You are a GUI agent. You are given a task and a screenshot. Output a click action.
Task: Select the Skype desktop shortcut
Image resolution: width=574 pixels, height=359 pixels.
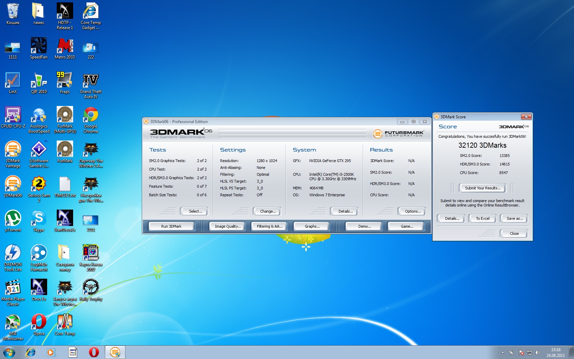coord(39,221)
